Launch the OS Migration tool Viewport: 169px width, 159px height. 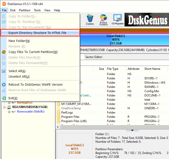(118, 19)
